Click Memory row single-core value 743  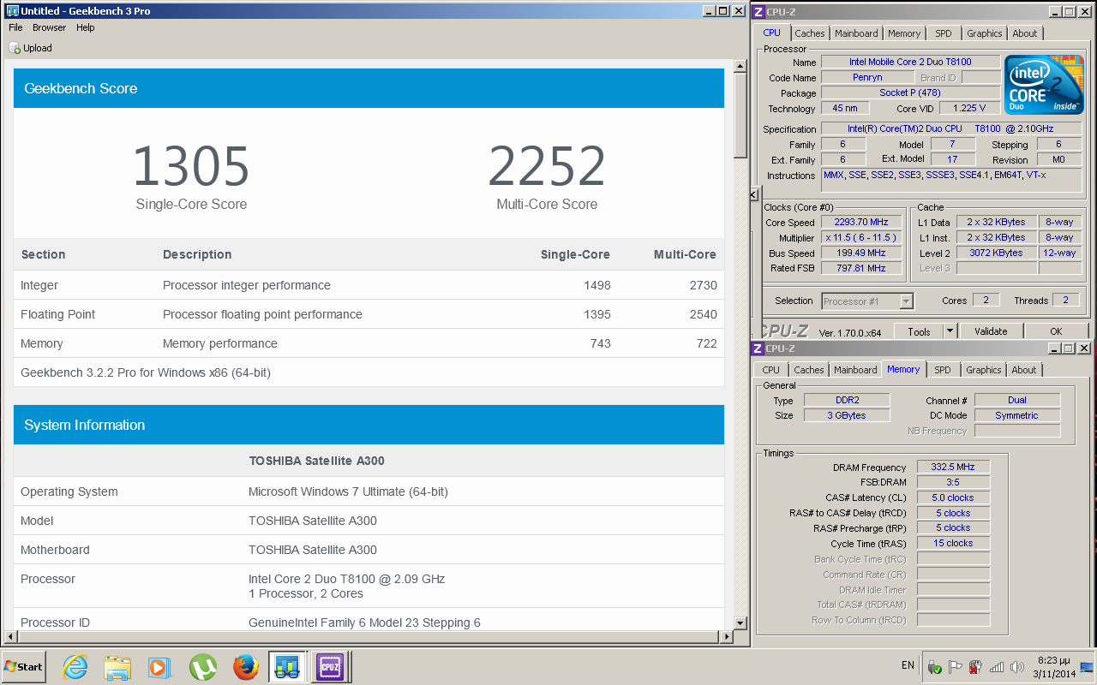[600, 343]
